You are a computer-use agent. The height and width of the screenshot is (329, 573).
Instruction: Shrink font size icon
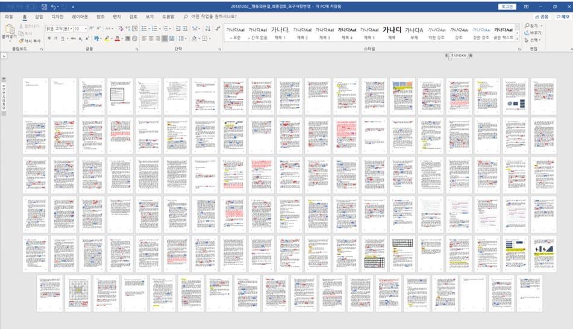point(98,28)
